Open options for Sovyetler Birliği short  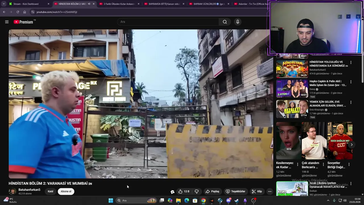349,165
